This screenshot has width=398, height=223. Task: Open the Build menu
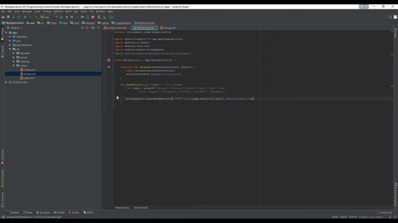[68, 11]
